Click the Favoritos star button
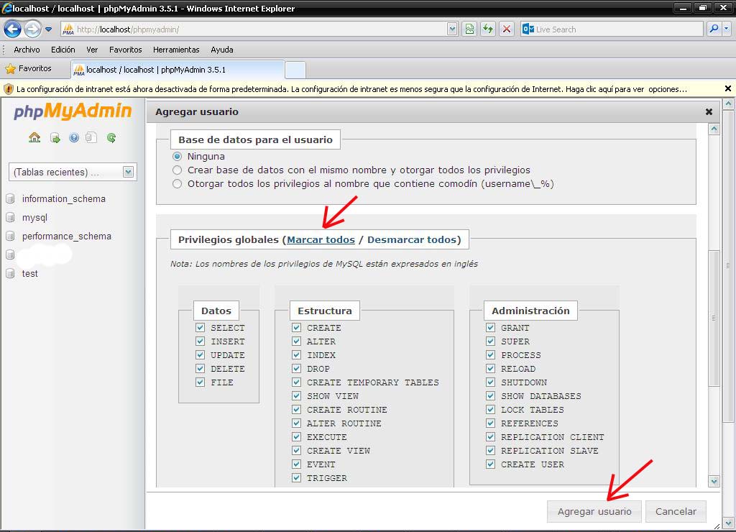The height and width of the screenshot is (532, 736). coord(28,68)
